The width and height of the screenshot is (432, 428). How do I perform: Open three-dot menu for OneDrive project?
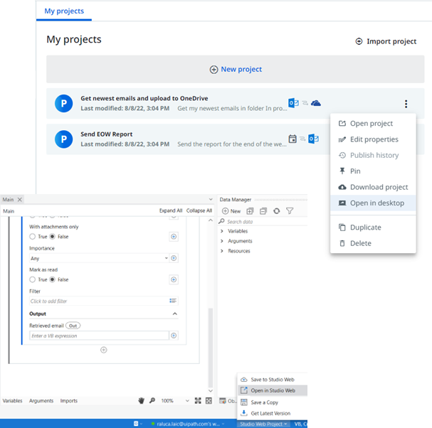pos(406,104)
